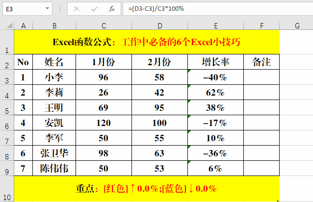313x202 pixels.
Task: Select the growth rate cell 38%
Action: (x=215, y=107)
